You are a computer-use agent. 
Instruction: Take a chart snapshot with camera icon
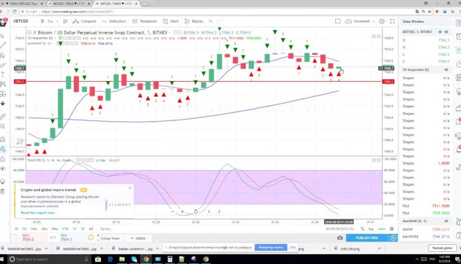pos(340,238)
